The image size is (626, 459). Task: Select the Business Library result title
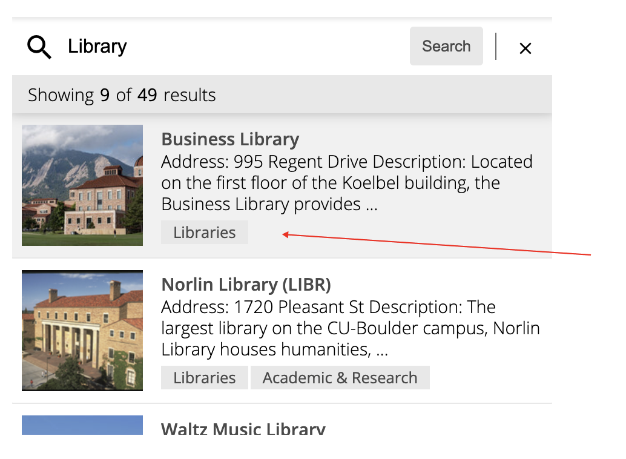click(x=230, y=139)
